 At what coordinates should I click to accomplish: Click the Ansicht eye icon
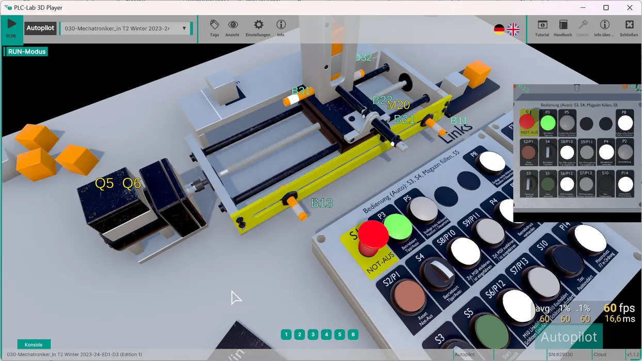click(233, 28)
